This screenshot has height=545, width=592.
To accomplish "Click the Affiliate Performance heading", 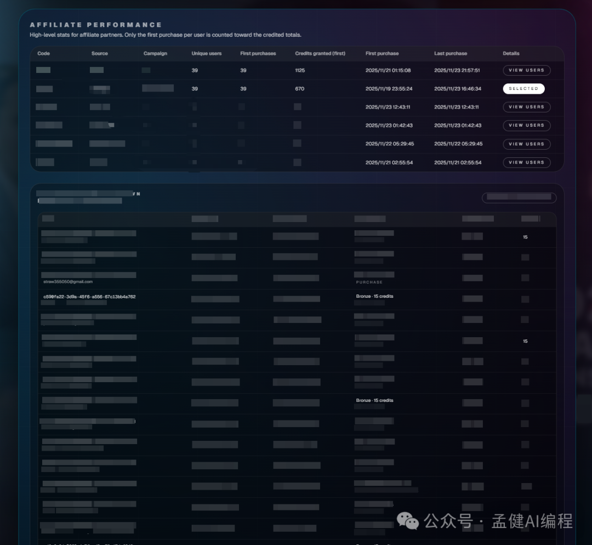I will click(96, 25).
